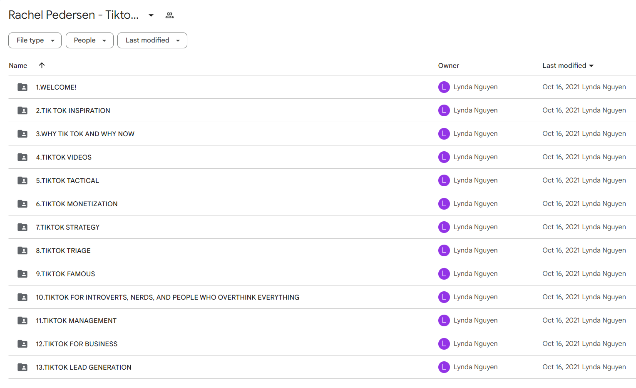The width and height of the screenshot is (636, 388).
Task: Click the folder icon for 4.TIKTOK VIDEOS
Action: pos(22,157)
